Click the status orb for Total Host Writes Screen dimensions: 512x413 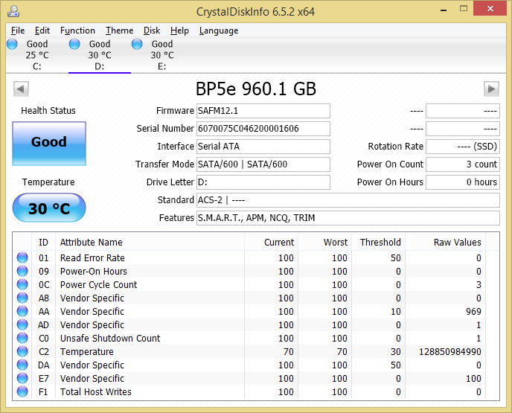click(x=22, y=392)
